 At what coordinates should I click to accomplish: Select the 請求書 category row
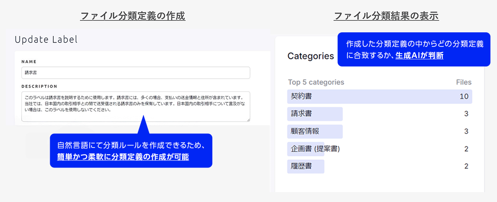tap(315, 114)
